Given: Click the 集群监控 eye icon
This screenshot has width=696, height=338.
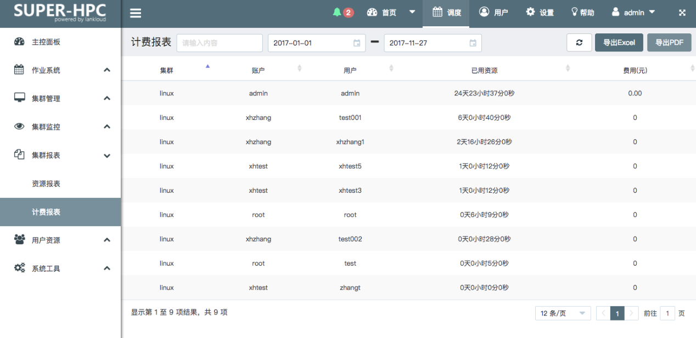Looking at the screenshot, I should click(19, 127).
